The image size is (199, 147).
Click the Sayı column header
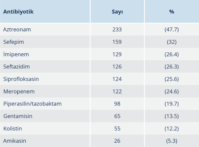click(117, 12)
